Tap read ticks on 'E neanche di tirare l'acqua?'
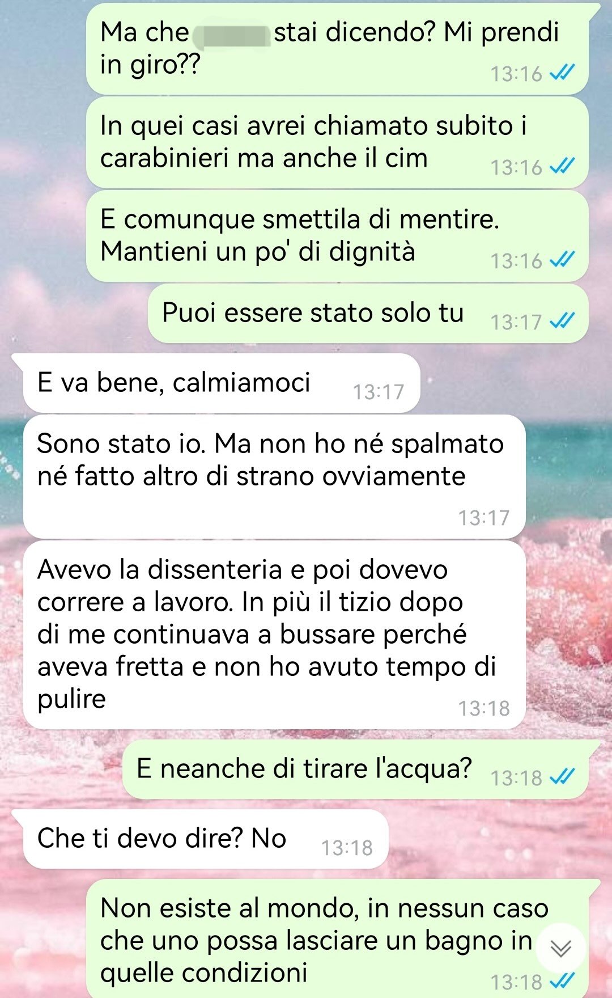Screen dimensions: 612x998 pyautogui.click(x=562, y=777)
